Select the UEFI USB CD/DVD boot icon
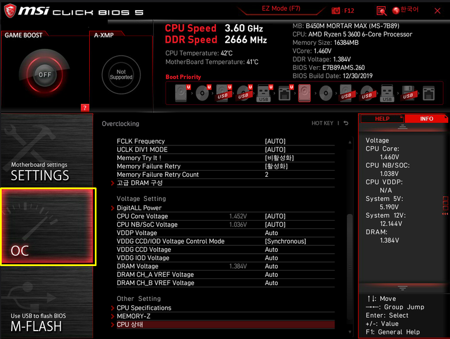This screenshot has height=339, width=450. click(x=244, y=93)
